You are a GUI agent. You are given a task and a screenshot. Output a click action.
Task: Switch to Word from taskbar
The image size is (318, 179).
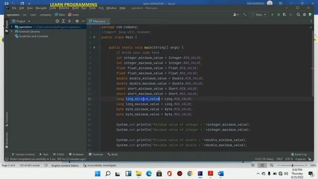221,174
